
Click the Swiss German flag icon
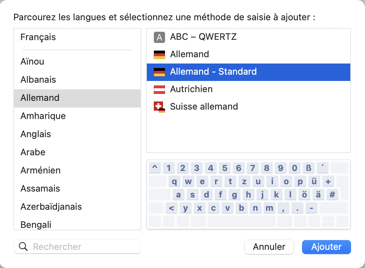tap(159, 107)
